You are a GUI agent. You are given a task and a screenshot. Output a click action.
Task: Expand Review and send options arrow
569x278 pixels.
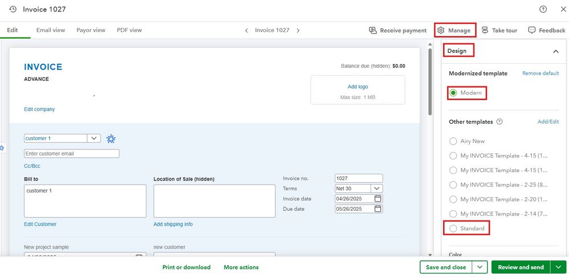558,268
